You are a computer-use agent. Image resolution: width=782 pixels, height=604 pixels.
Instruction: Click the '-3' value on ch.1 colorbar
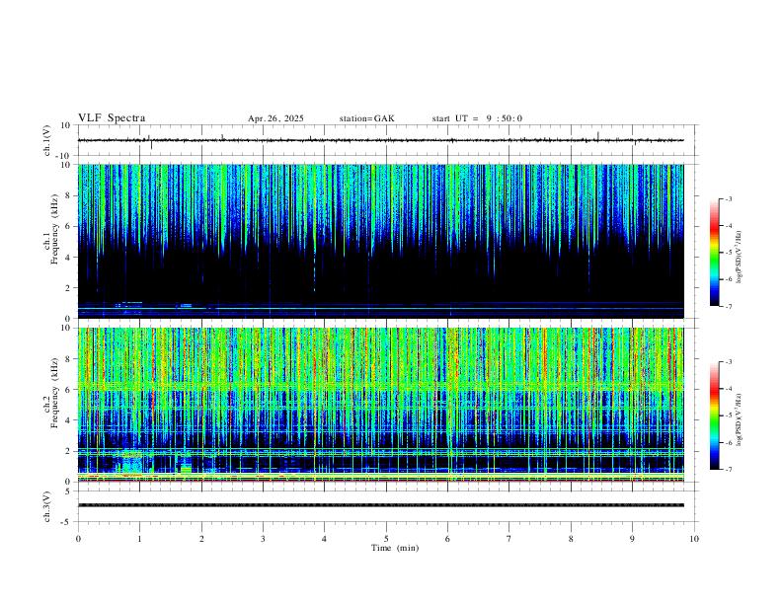point(728,198)
